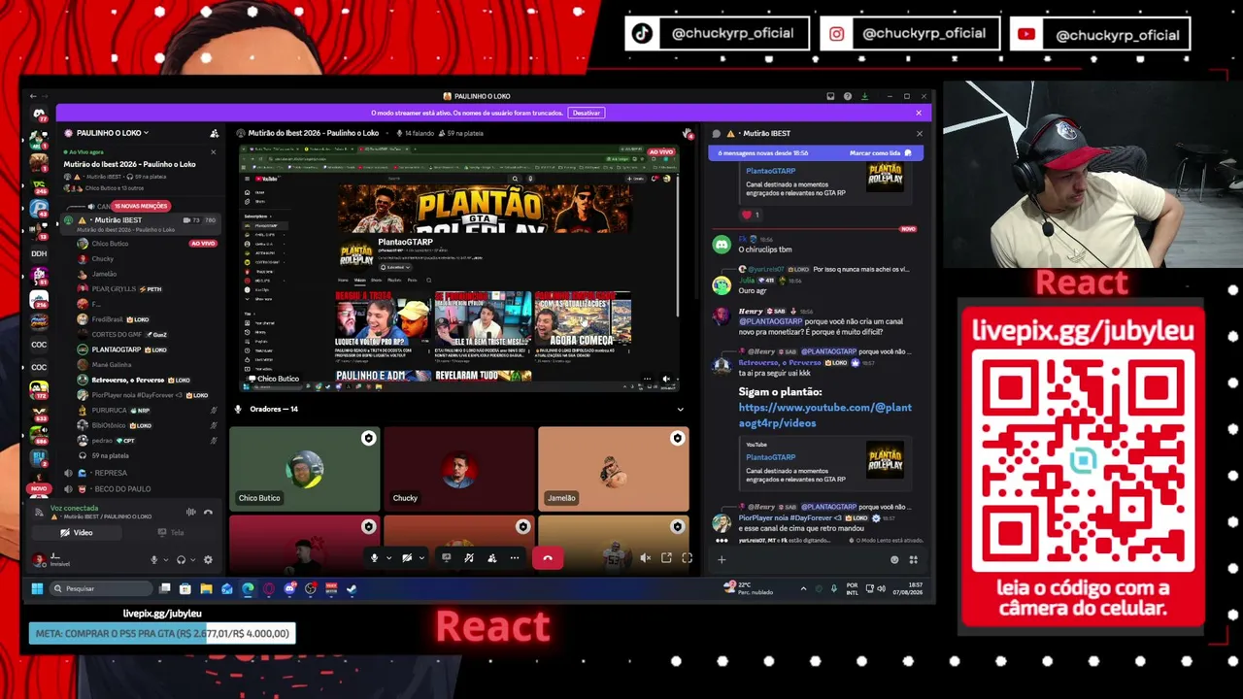This screenshot has height=699, width=1243.
Task: Open camera options arrow in call controls
Action: tap(420, 557)
